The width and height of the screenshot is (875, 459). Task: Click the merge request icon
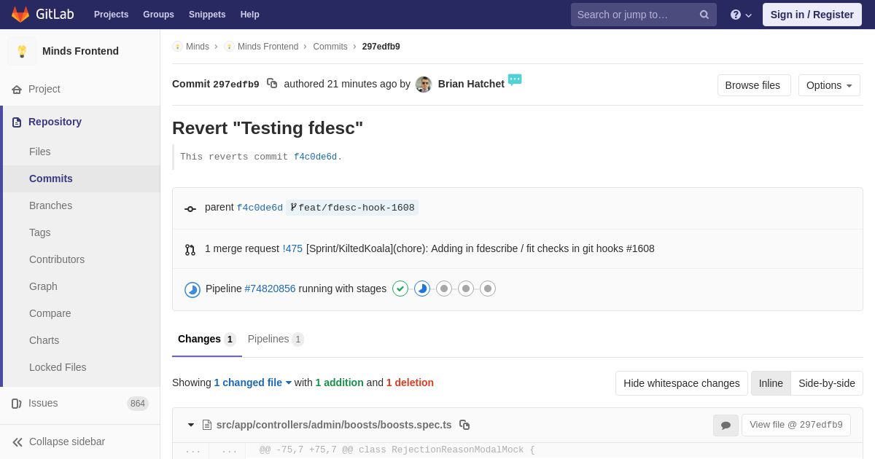click(x=190, y=250)
